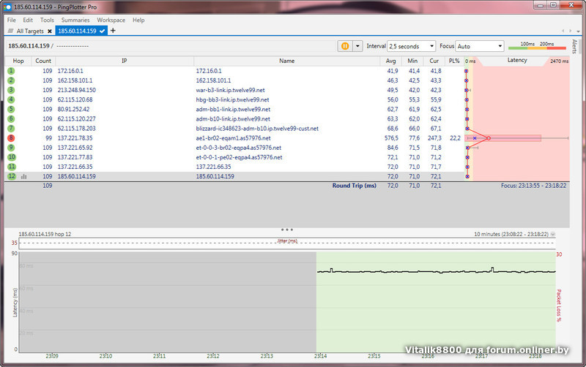Click average value 576,5 on hop 8
The height and width of the screenshot is (367, 586).
pyautogui.click(x=391, y=138)
